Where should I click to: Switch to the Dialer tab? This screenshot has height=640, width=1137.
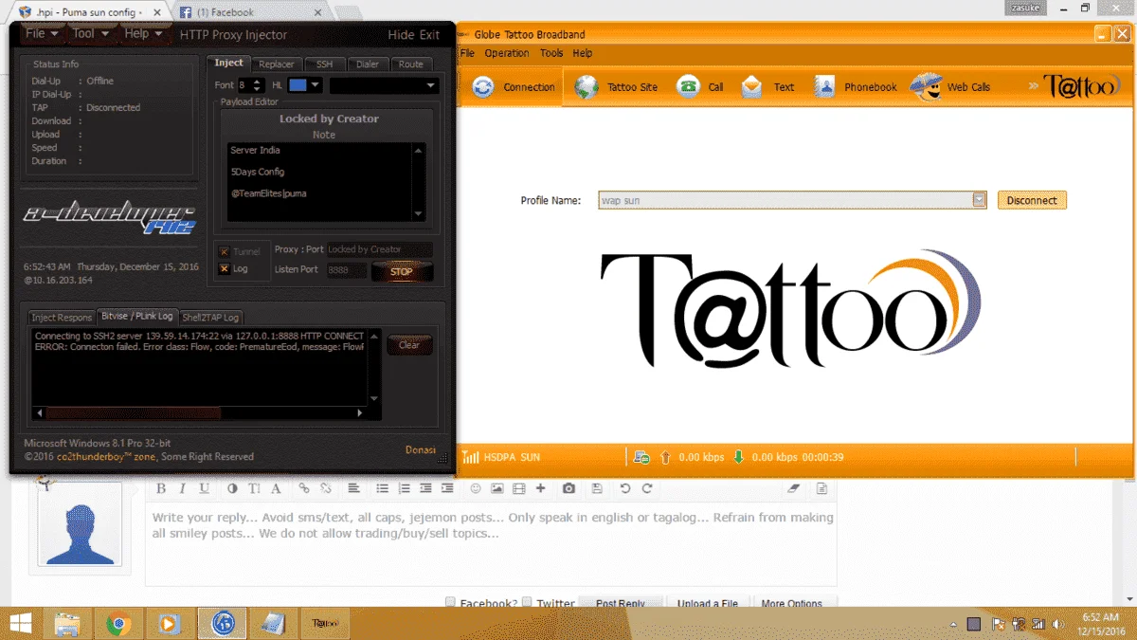click(x=368, y=64)
